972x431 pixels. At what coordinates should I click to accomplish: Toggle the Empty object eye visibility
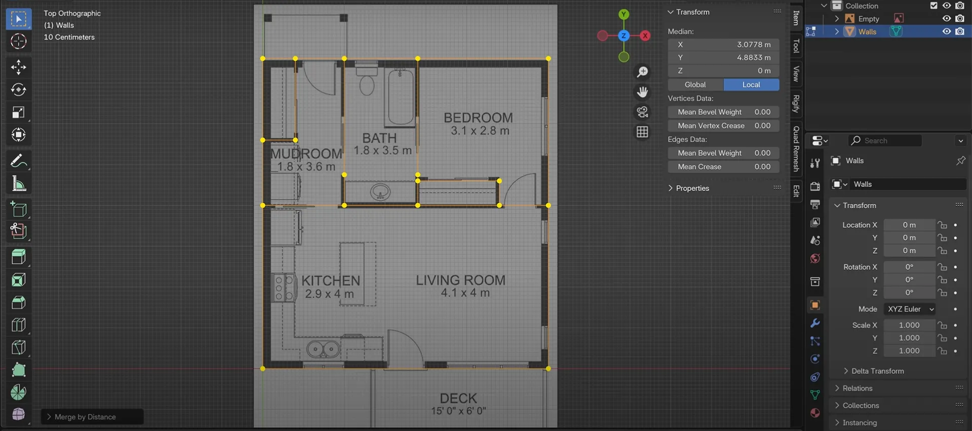point(946,19)
